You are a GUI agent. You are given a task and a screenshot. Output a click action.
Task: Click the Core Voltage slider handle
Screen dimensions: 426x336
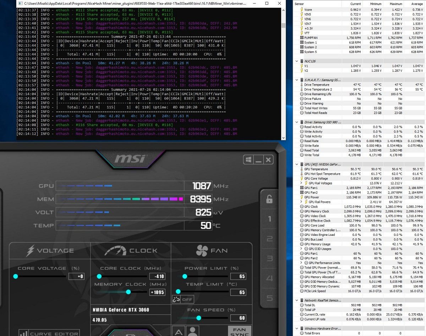pyautogui.click(x=15, y=276)
